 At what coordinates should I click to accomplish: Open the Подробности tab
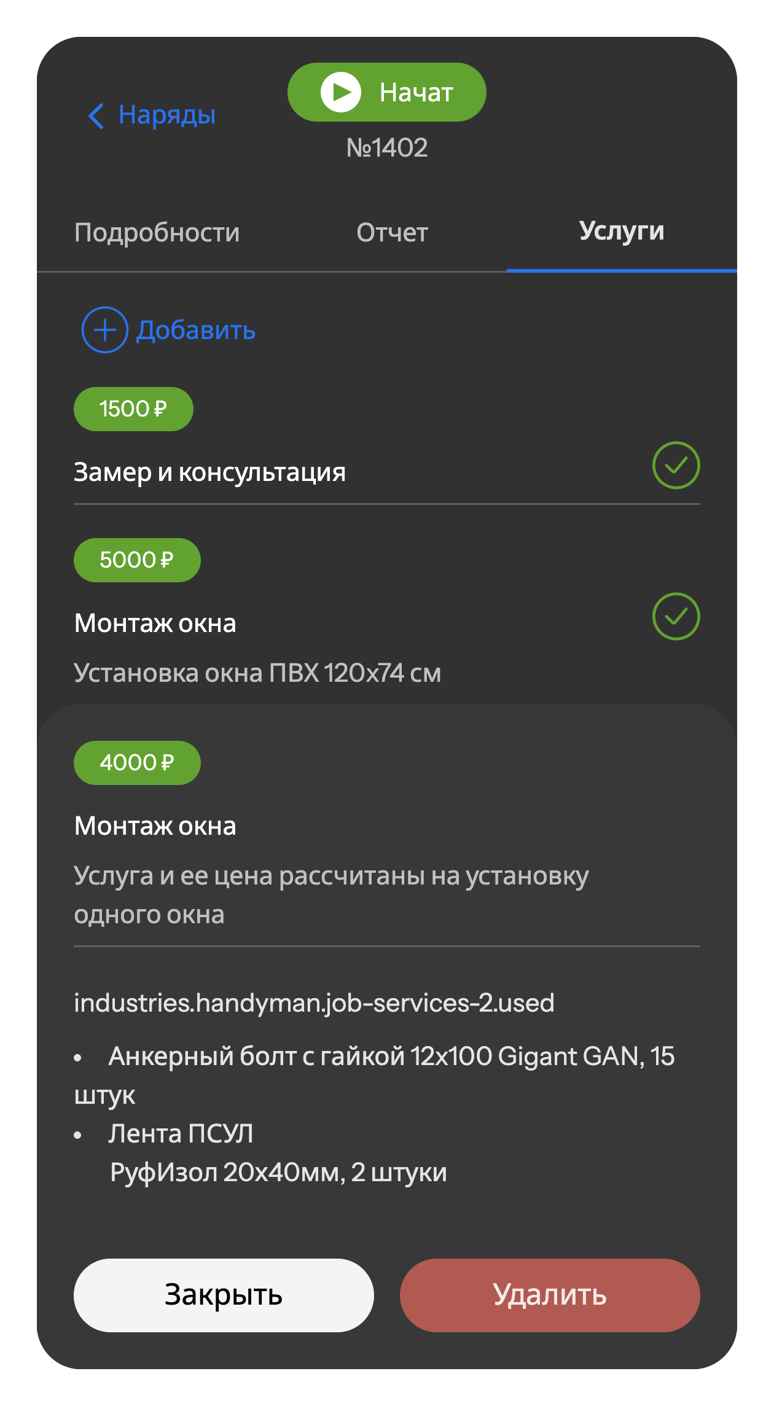coord(157,232)
